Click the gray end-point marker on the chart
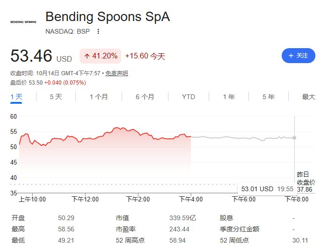The width and height of the screenshot is (321, 251). (294, 138)
